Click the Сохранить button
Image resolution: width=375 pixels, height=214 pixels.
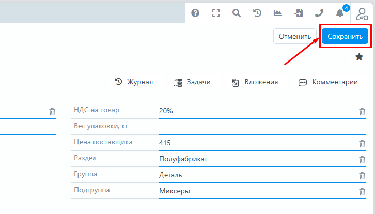[x=345, y=37]
